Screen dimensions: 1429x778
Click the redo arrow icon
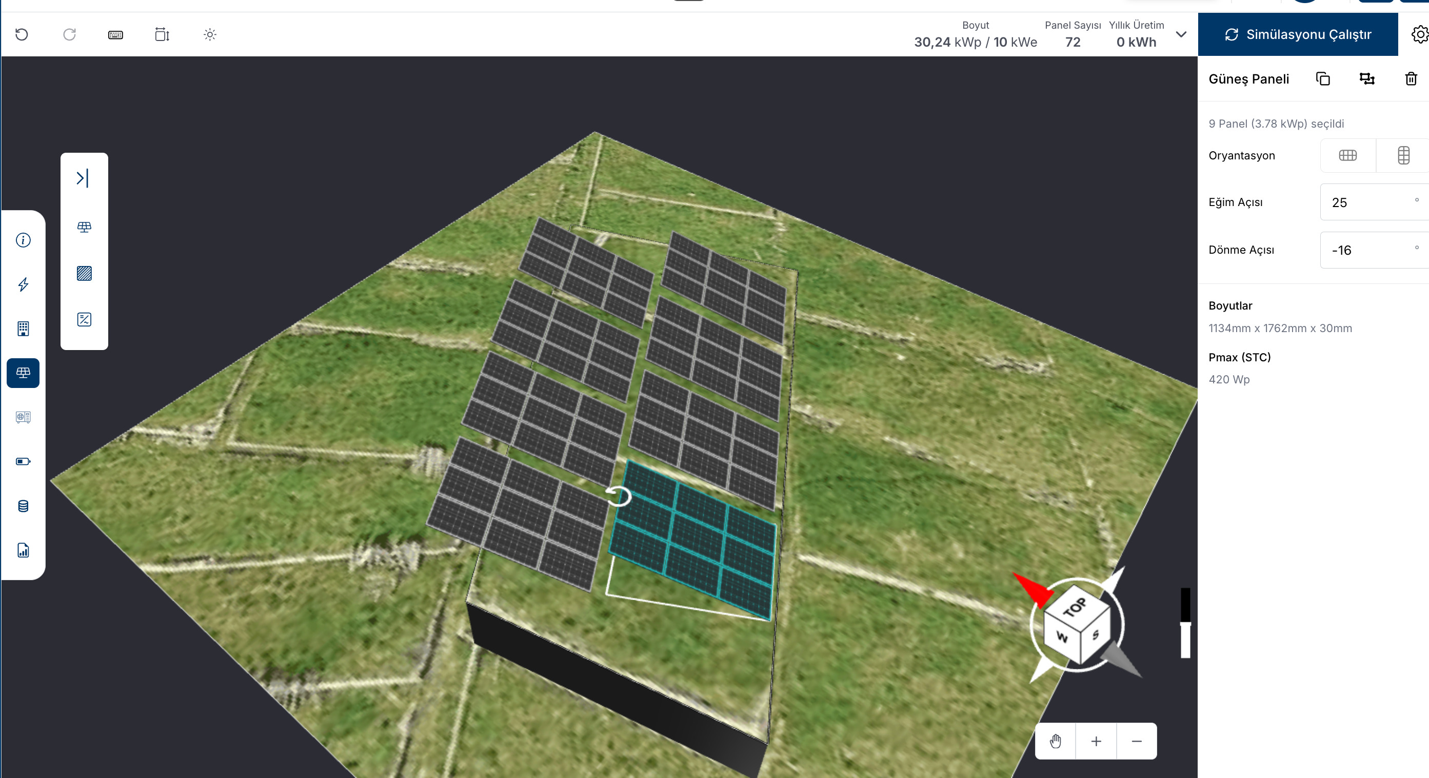(69, 34)
